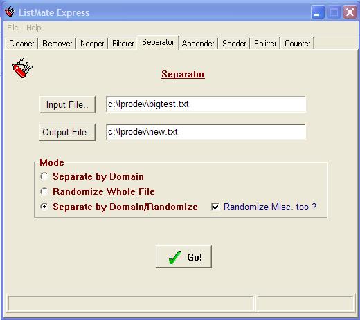Switch to the Remover tab
Image resolution: width=360 pixels, height=320 pixels.
(x=57, y=44)
